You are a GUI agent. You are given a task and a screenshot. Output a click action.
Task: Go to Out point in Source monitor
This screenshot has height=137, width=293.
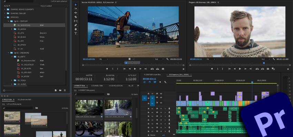point(145,69)
